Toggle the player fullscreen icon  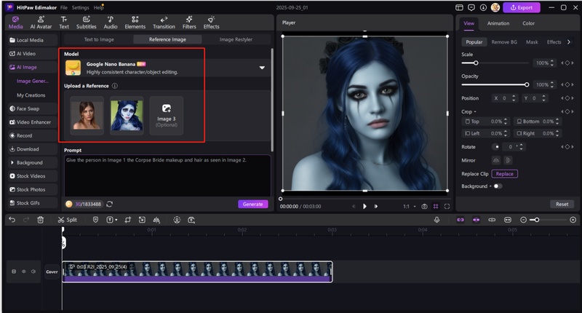pos(447,207)
